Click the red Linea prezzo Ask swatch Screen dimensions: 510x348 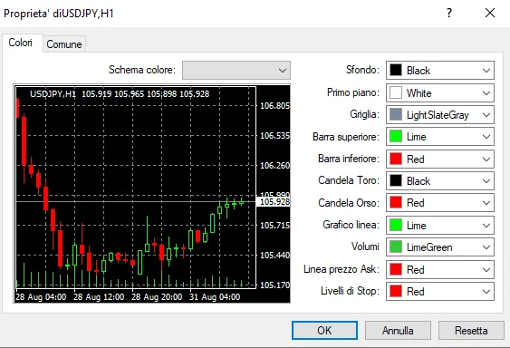[x=396, y=269]
